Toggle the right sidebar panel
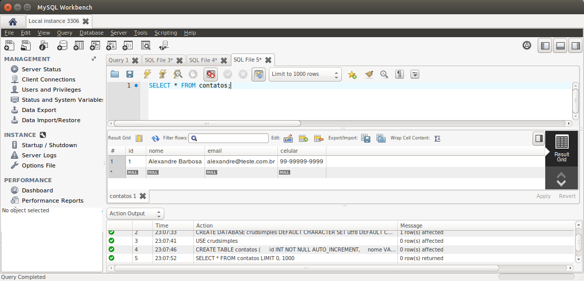 point(575,45)
